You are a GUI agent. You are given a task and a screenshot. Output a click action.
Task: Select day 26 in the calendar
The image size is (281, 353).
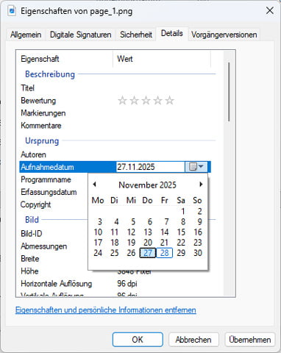pyautogui.click(x=131, y=253)
